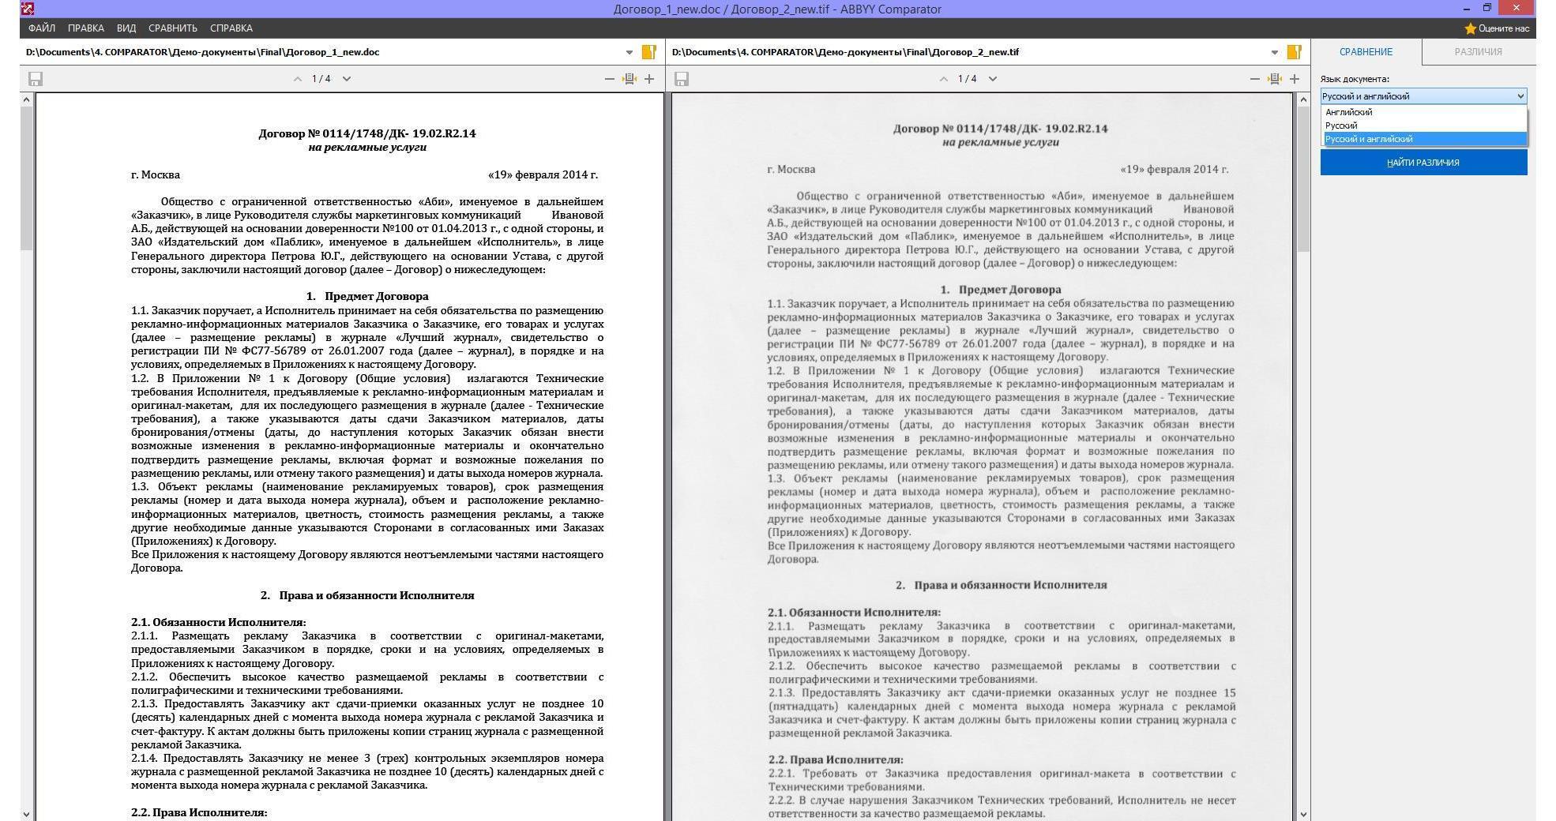Click right document scrollbar down arrow
The image size is (1556, 821).
1303,814
